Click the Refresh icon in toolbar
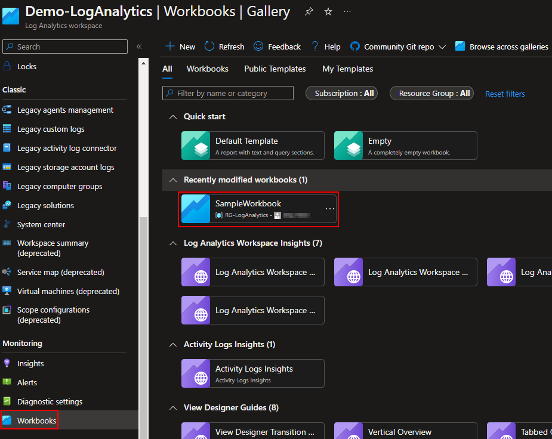 click(x=209, y=47)
